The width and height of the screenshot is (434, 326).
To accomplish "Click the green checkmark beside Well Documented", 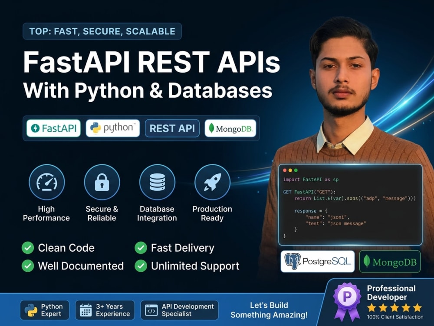I will pos(28,266).
